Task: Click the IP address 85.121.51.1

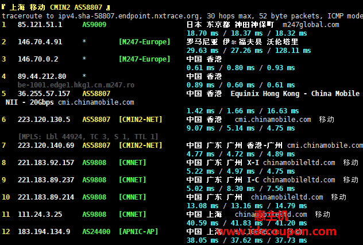Action: [40, 25]
